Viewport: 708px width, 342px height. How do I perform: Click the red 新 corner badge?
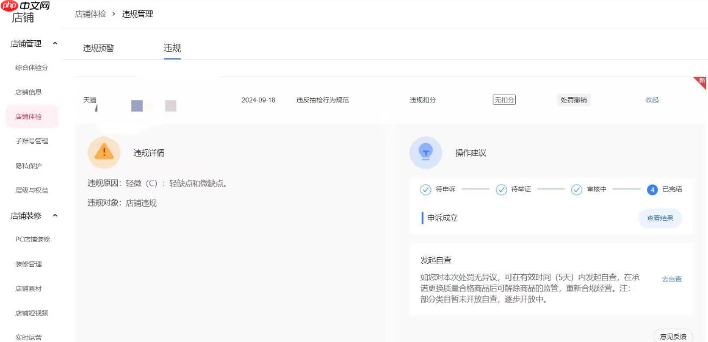tap(700, 82)
